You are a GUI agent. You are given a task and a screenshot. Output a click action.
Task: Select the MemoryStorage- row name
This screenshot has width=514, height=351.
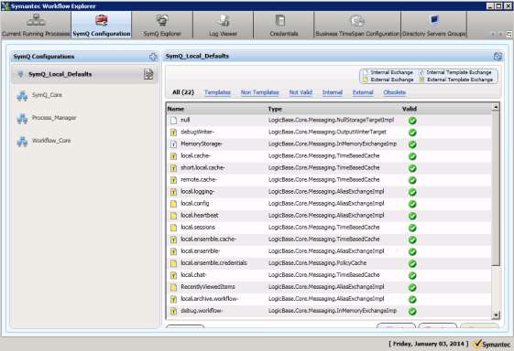202,144
